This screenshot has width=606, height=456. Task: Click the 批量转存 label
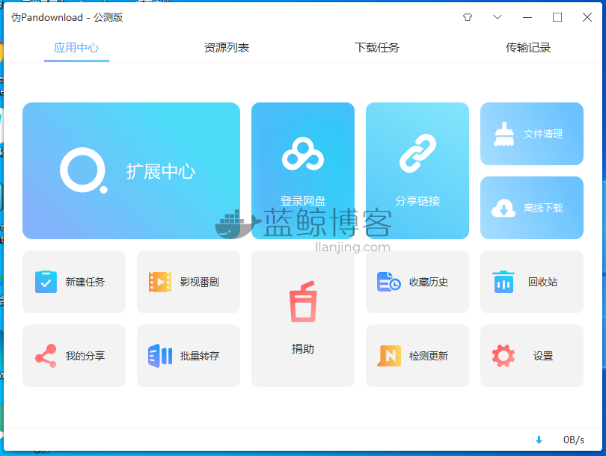click(x=200, y=356)
